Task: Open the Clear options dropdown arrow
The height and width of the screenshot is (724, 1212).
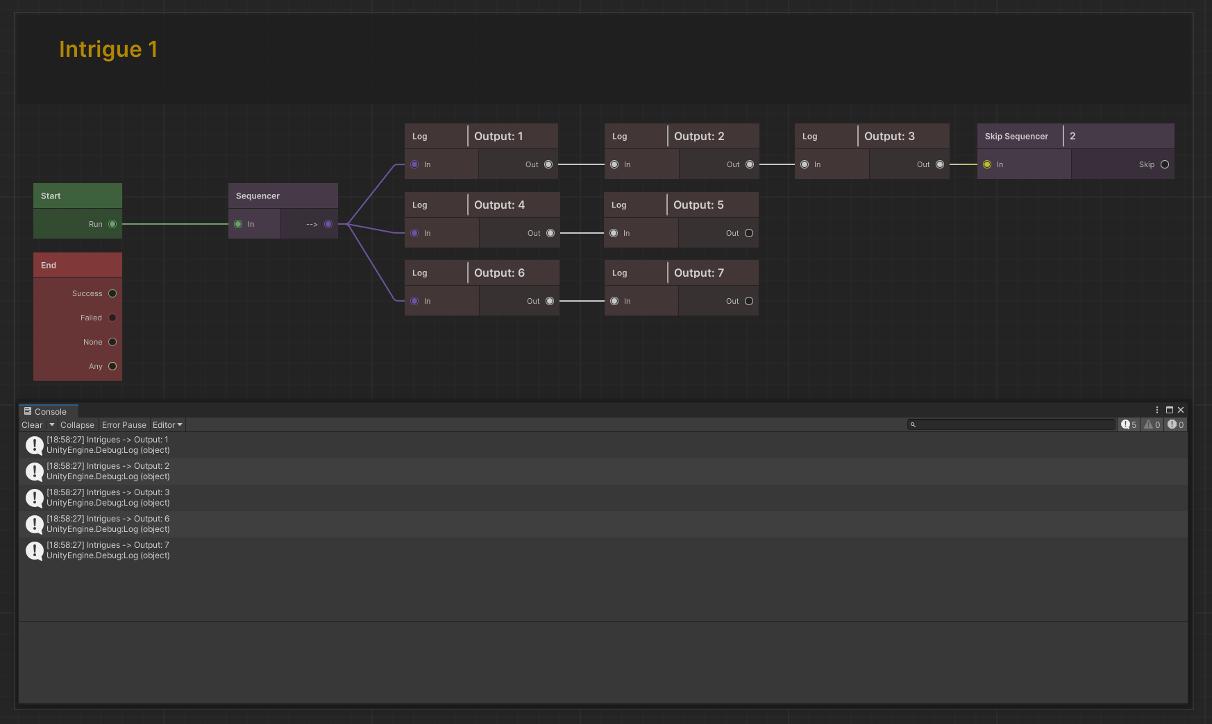Action: click(52, 425)
